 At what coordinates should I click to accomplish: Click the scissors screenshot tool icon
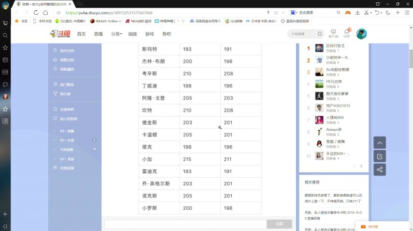click(x=366, y=13)
